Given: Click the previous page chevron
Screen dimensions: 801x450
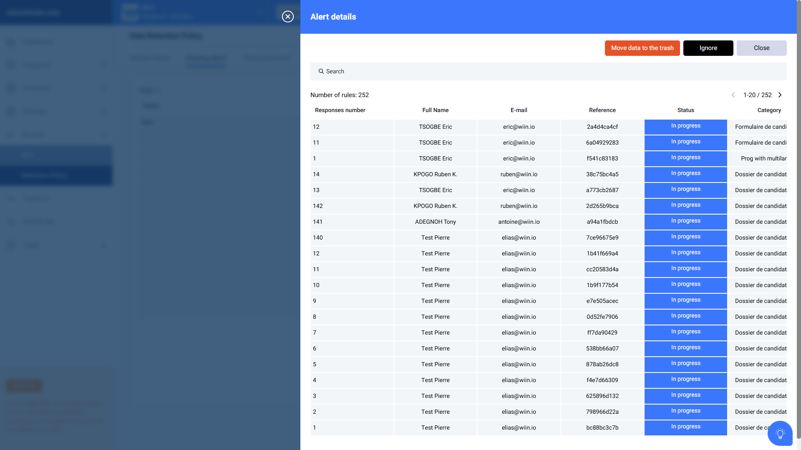Looking at the screenshot, I should [x=733, y=95].
